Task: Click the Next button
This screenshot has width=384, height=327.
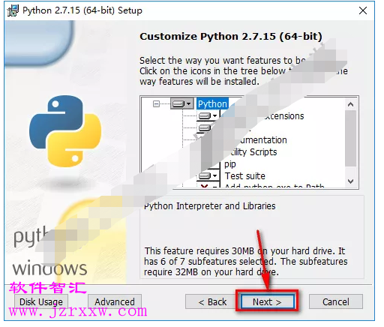Action: click(x=267, y=301)
